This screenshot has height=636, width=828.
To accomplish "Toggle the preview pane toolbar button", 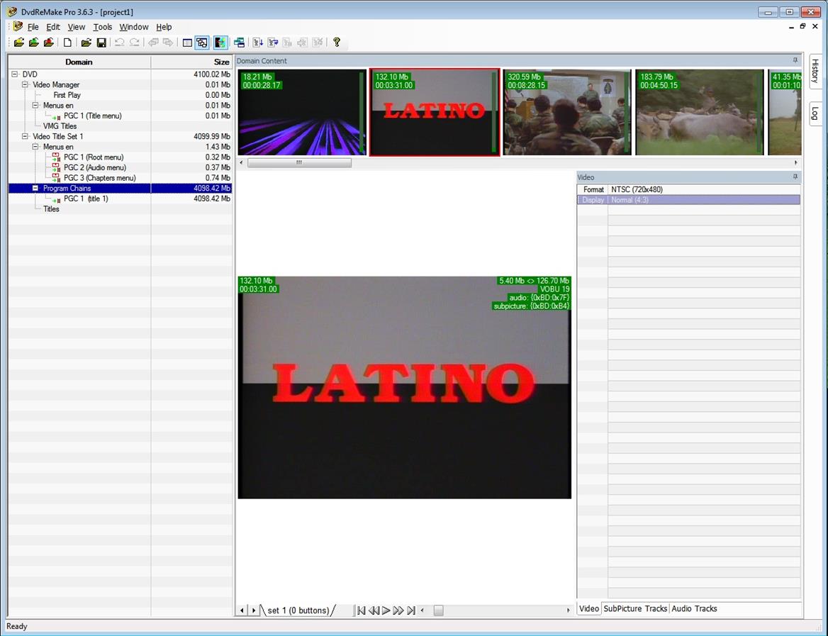I will 220,43.
